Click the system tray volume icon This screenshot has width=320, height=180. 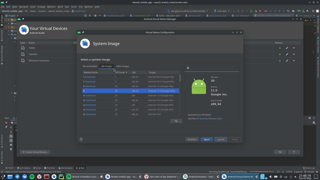pyautogui.click(x=271, y=177)
